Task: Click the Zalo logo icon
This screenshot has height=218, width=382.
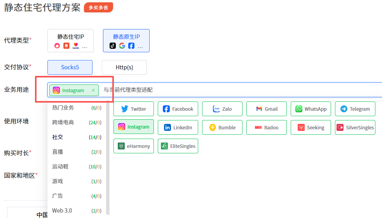Action: click(216, 109)
